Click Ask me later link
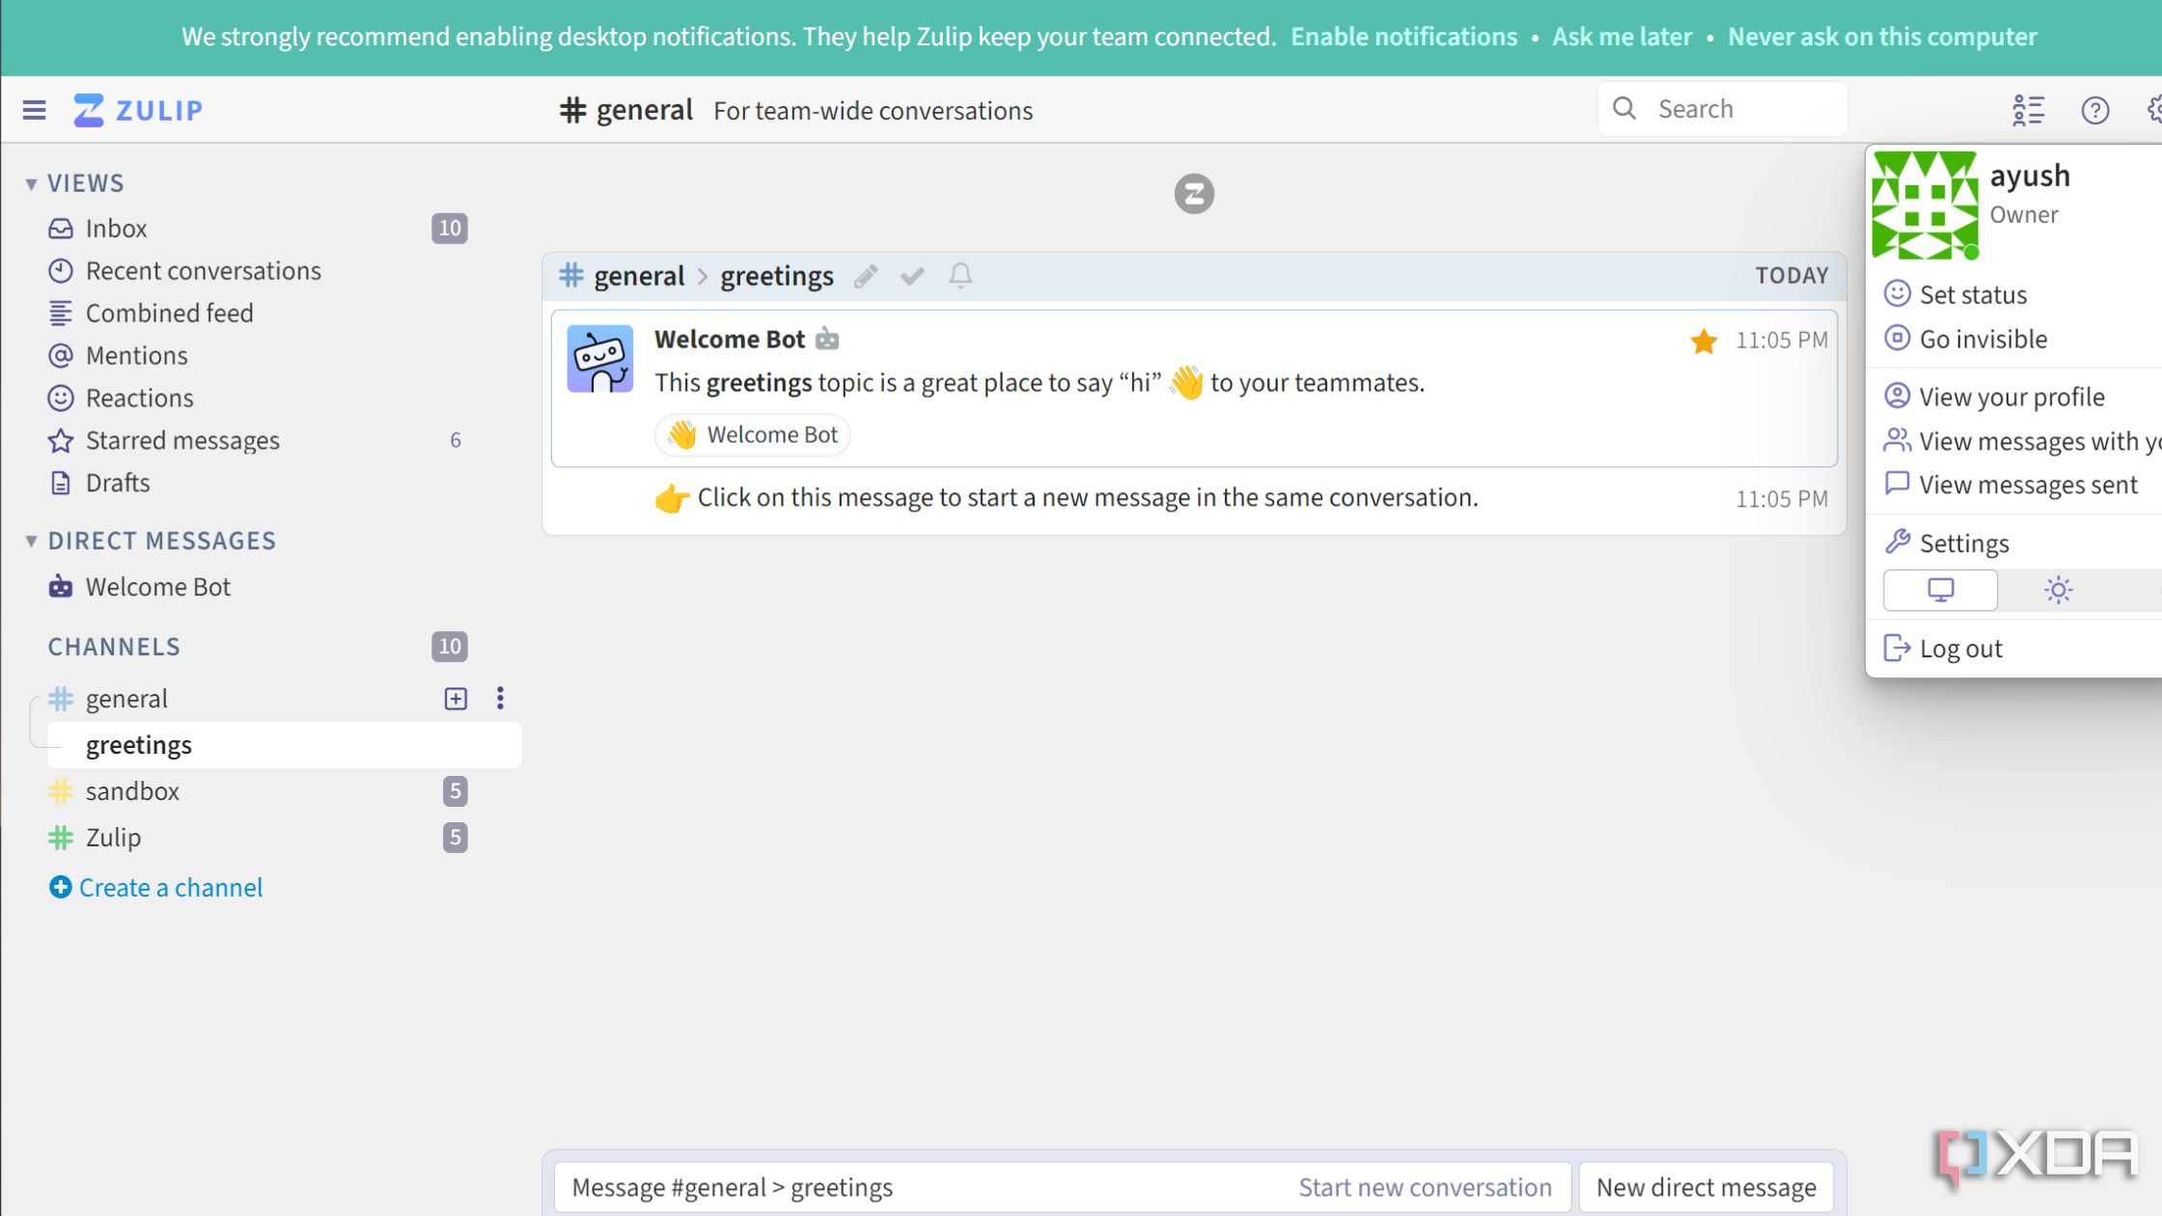Viewport: 2162px width, 1216px height. point(1622,37)
